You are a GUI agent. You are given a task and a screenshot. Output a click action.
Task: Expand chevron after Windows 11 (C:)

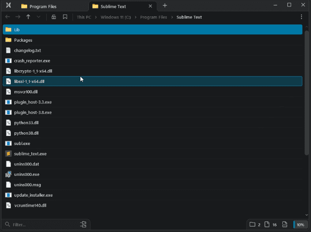(x=136, y=17)
